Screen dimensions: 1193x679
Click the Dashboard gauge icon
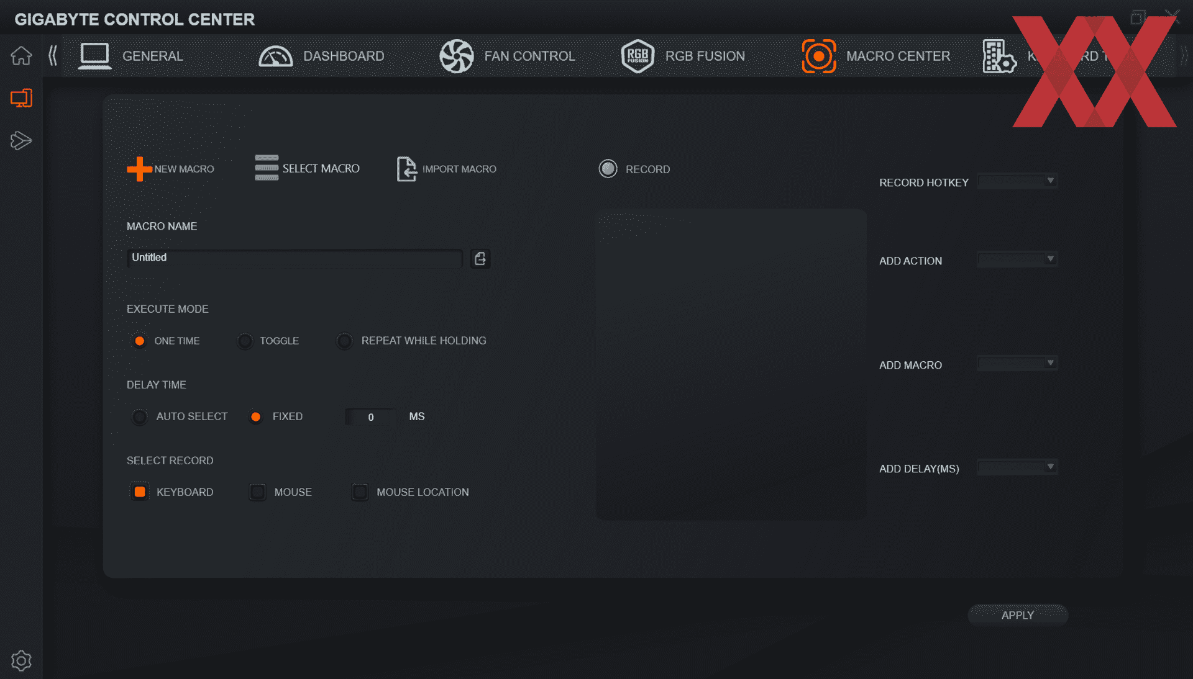[x=275, y=56]
